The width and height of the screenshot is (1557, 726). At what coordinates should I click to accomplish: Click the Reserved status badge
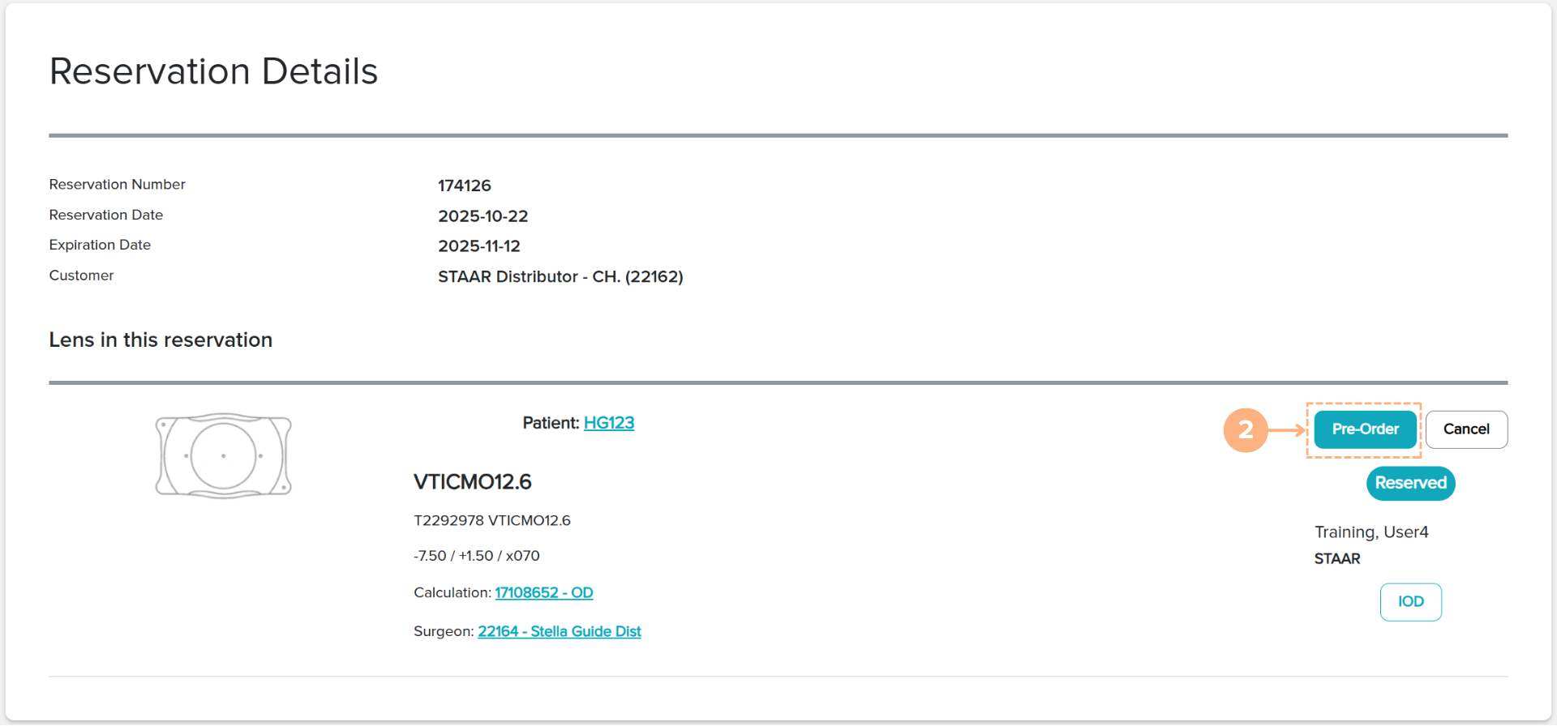1410,483
